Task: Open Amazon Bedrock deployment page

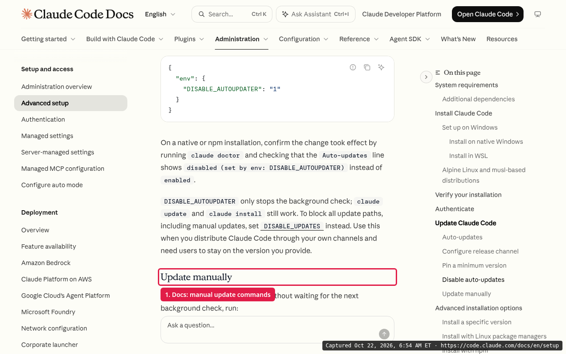Action: pyautogui.click(x=46, y=263)
